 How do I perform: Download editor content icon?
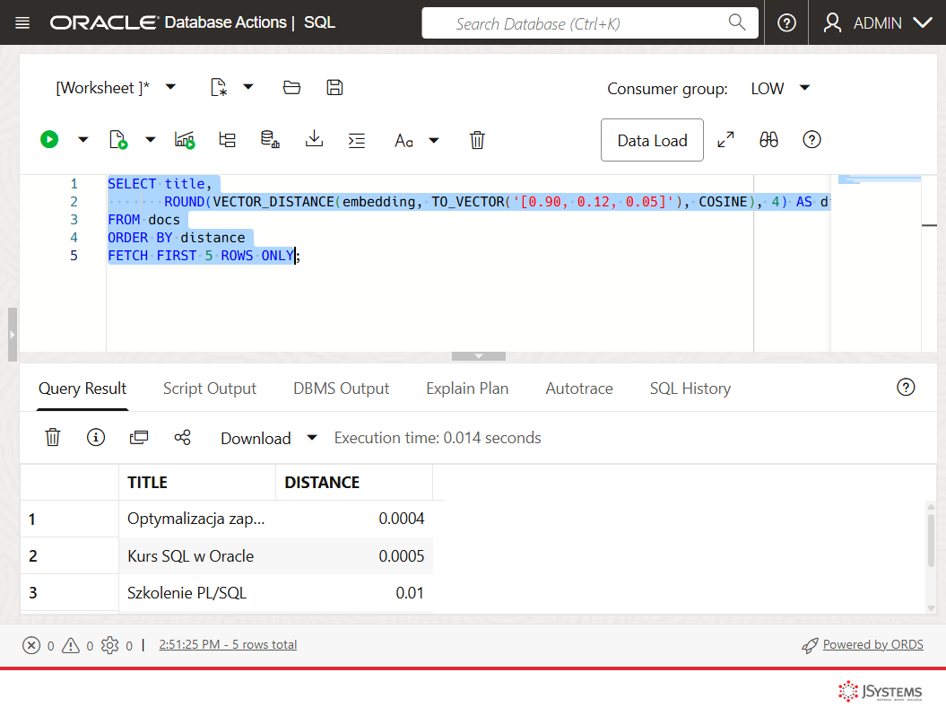(314, 139)
